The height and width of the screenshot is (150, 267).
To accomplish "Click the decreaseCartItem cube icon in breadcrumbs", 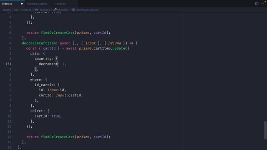I will 73,10.
